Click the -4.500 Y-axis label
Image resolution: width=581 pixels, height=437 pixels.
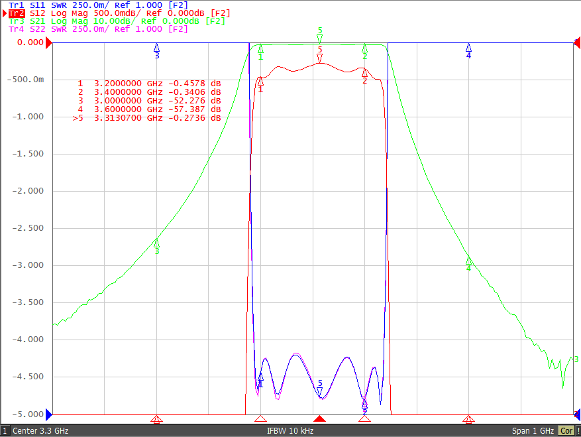[x=28, y=376]
